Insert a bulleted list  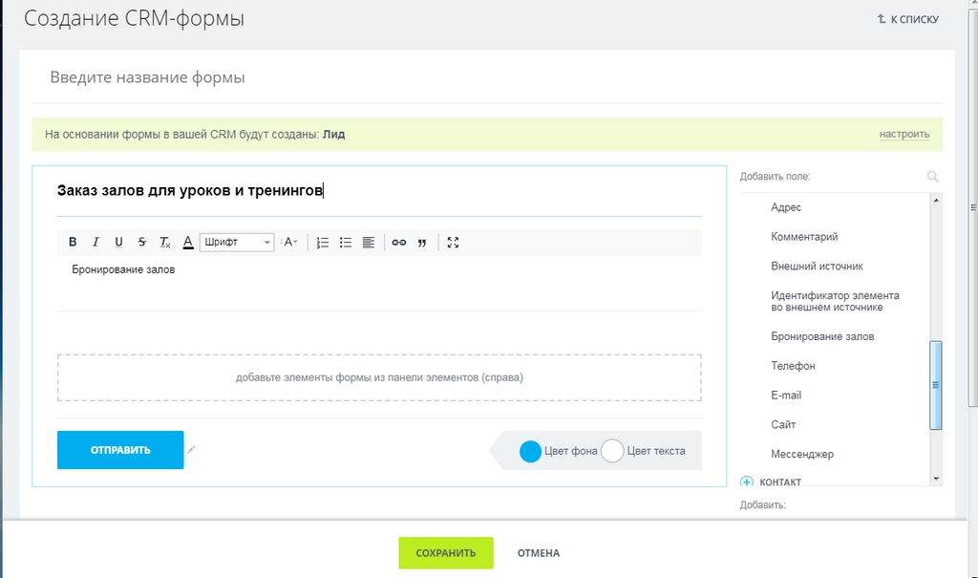click(346, 242)
